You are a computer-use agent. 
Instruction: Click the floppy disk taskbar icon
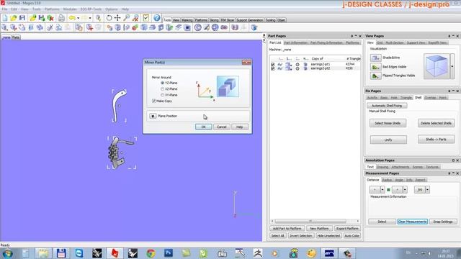(61, 253)
